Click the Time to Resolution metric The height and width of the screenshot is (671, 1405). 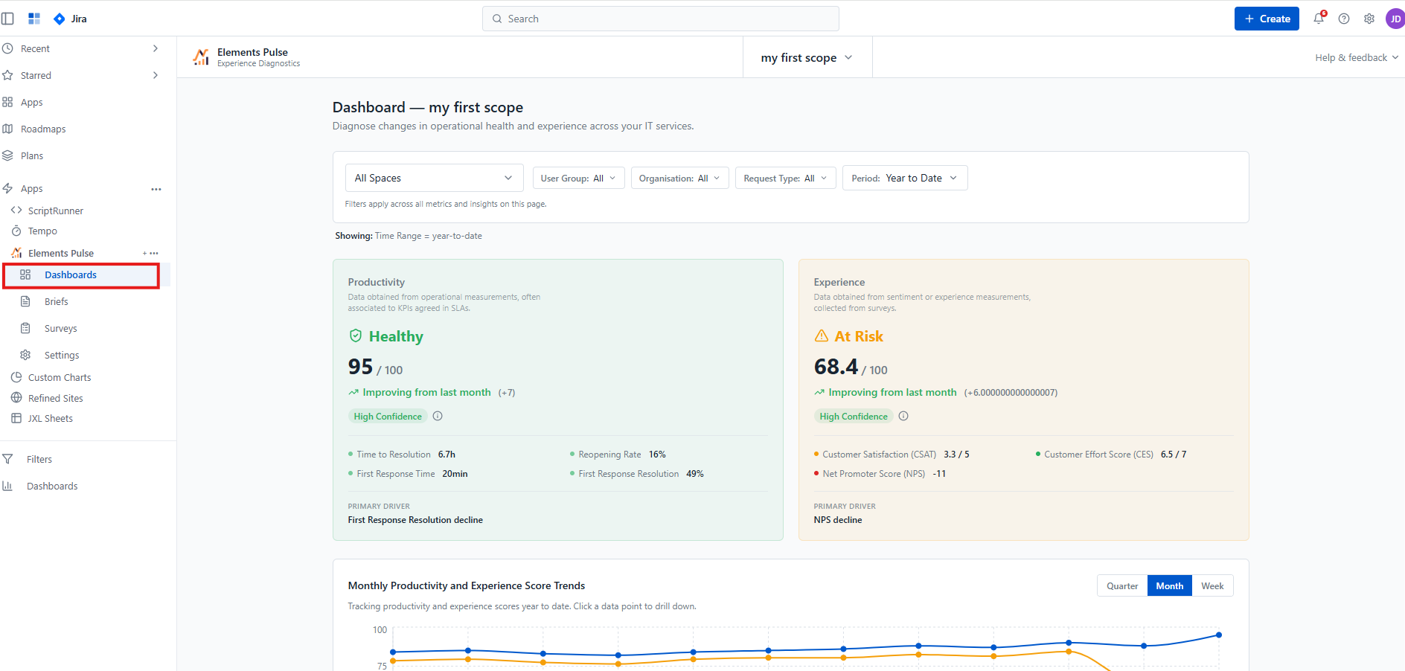402,455
